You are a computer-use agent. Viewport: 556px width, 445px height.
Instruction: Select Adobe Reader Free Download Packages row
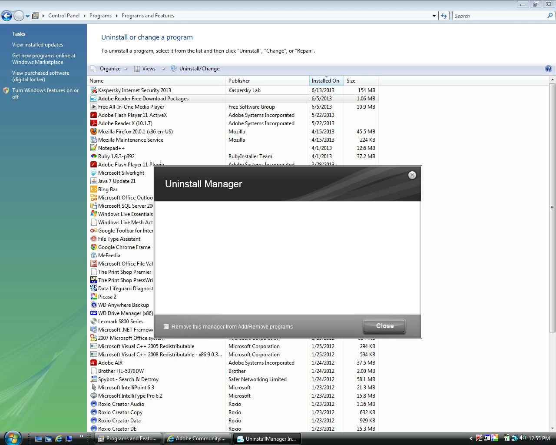tap(233, 99)
